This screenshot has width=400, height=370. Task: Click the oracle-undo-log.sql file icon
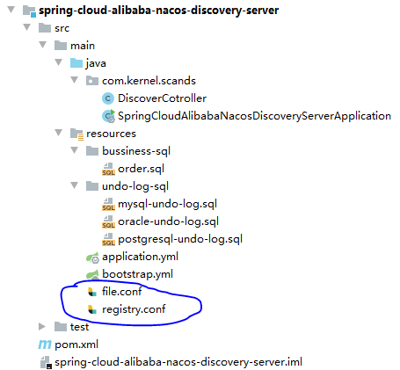[x=108, y=221]
